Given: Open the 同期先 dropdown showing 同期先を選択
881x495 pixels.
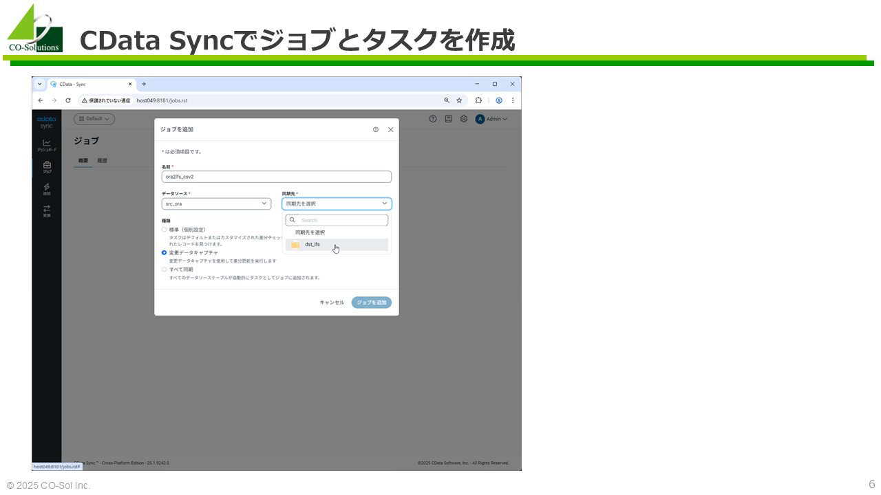Looking at the screenshot, I should click(x=337, y=204).
